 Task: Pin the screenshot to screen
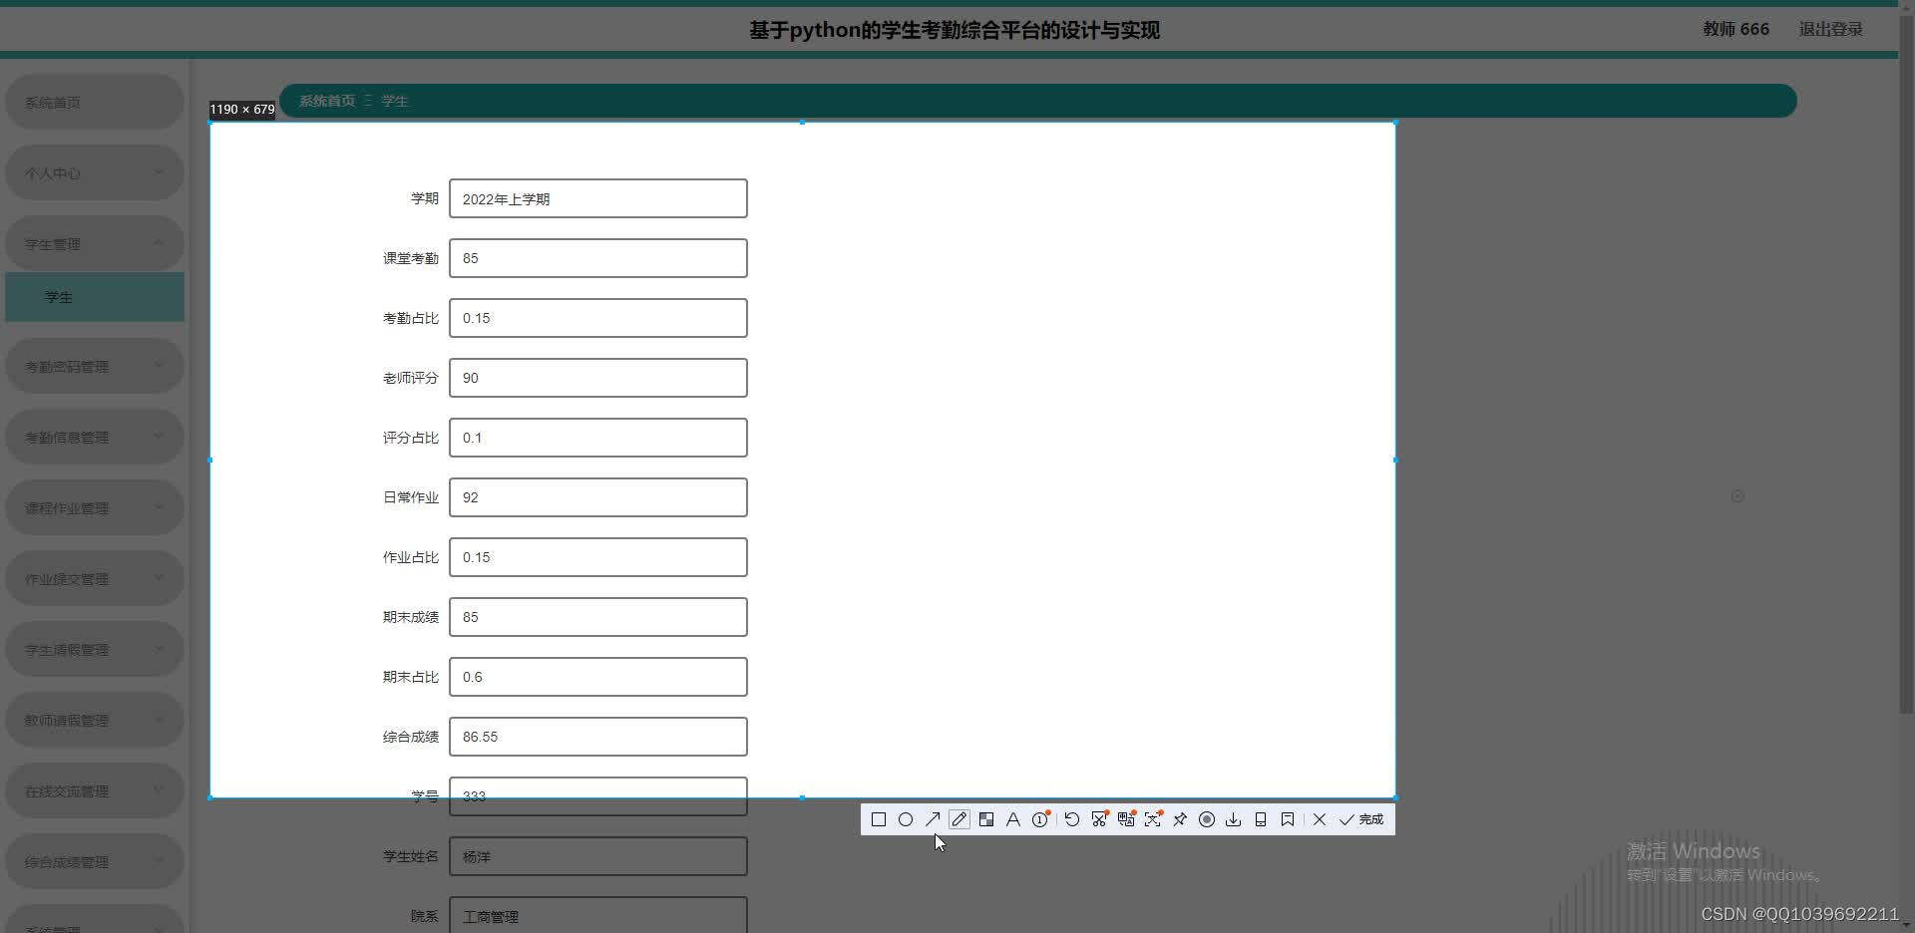pos(1180,819)
